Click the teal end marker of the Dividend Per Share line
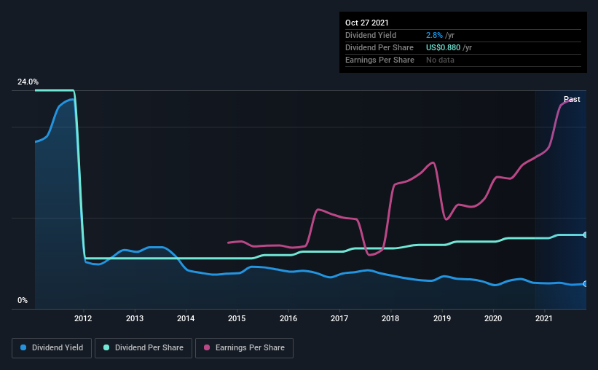This screenshot has height=370, width=598. point(586,235)
